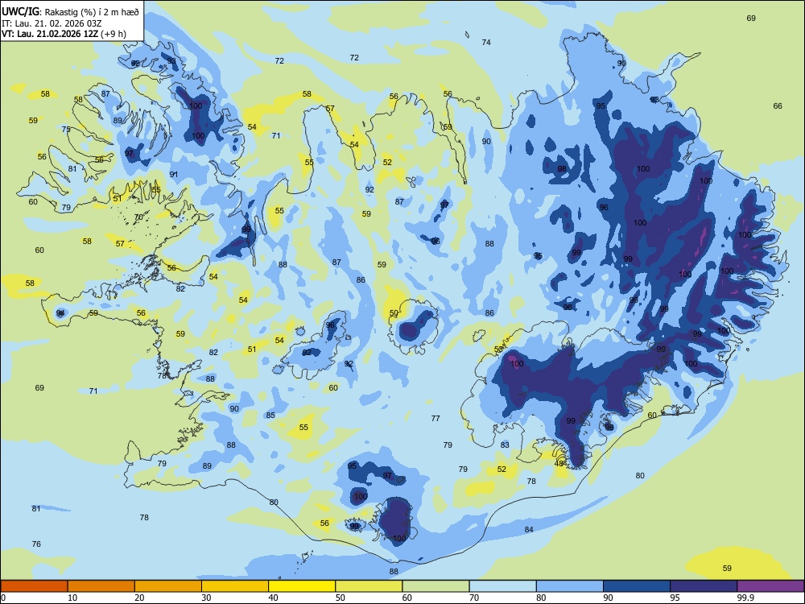Click the humidity value '74' on the map
This screenshot has height=604, width=805.
486,42
